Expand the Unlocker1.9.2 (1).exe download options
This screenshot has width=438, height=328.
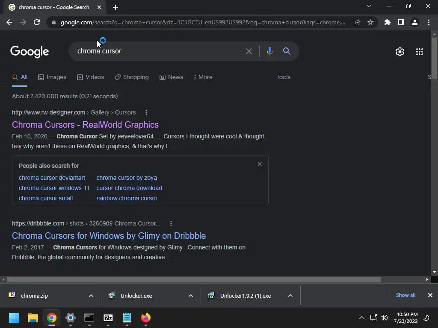point(290,296)
